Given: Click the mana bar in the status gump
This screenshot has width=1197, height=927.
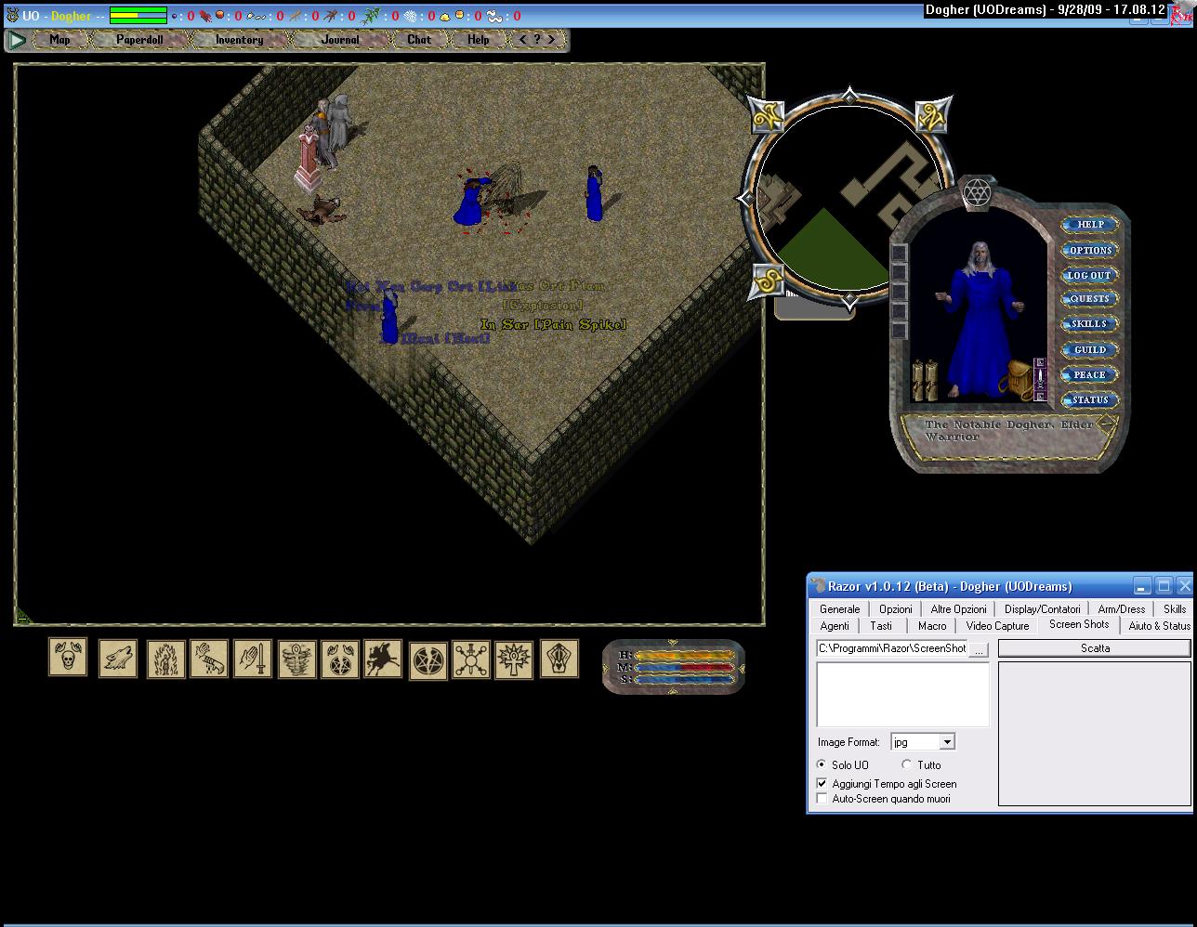Looking at the screenshot, I should click(684, 667).
